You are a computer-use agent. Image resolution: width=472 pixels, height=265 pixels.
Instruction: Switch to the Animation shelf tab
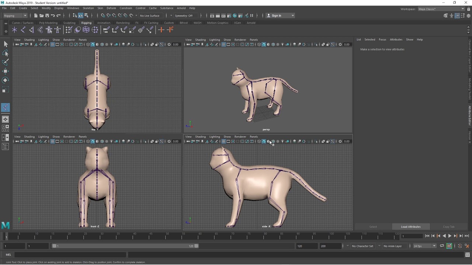[x=104, y=23]
